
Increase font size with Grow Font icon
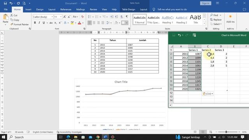[x=65, y=17]
